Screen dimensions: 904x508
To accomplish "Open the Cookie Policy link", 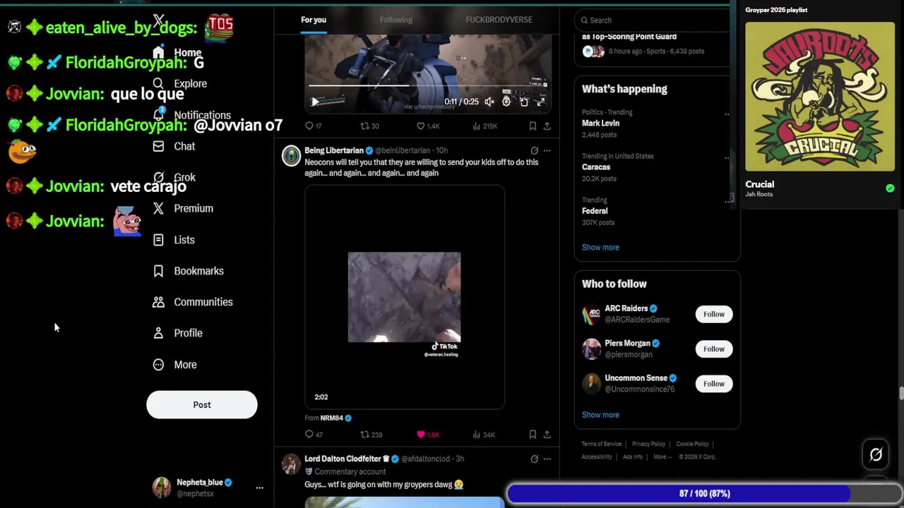I will 692,444.
